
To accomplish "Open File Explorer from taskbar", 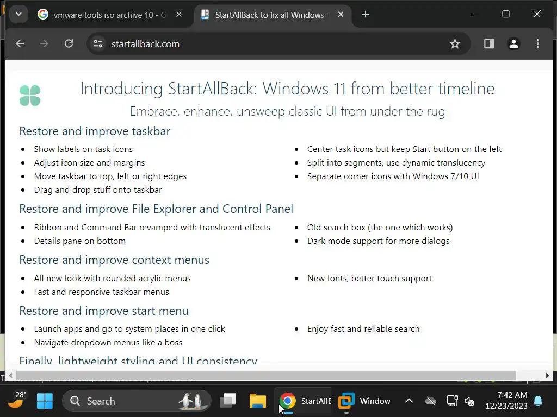I will [257, 401].
